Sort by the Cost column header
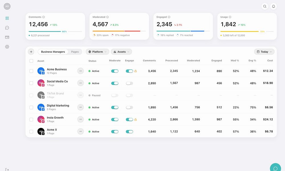The image size is (285, 171). coord(270,60)
